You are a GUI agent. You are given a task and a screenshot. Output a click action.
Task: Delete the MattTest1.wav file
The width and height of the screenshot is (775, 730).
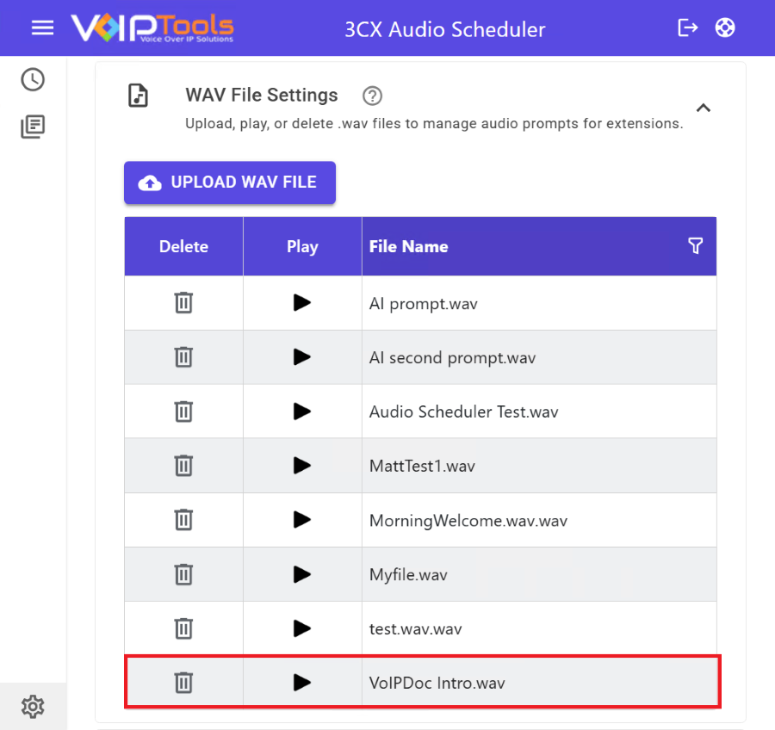(183, 466)
